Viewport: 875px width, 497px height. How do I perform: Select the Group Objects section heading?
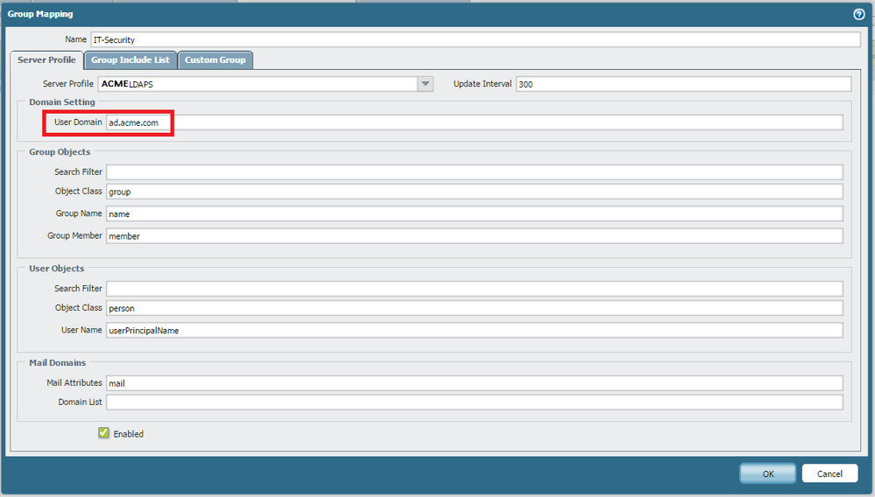pyautogui.click(x=60, y=151)
